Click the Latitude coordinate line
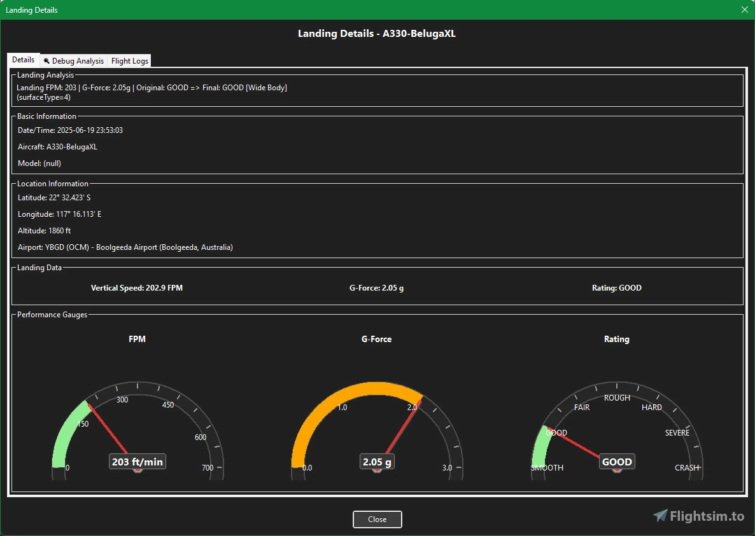Viewport: 755px width, 536px height. tap(54, 198)
